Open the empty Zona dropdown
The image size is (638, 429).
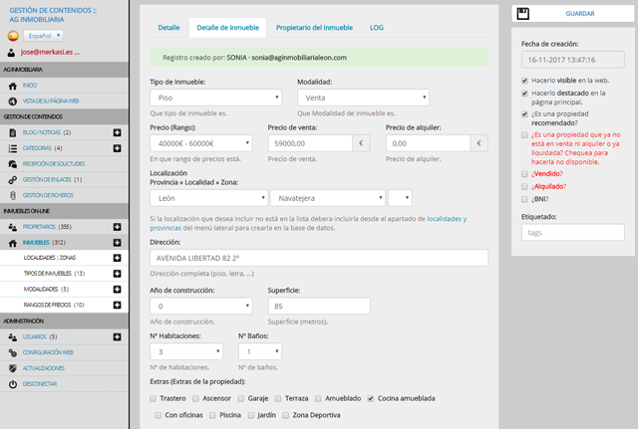400,198
